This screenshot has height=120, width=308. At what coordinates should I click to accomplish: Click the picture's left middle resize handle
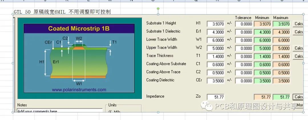pyautogui.click(x=13, y=63)
